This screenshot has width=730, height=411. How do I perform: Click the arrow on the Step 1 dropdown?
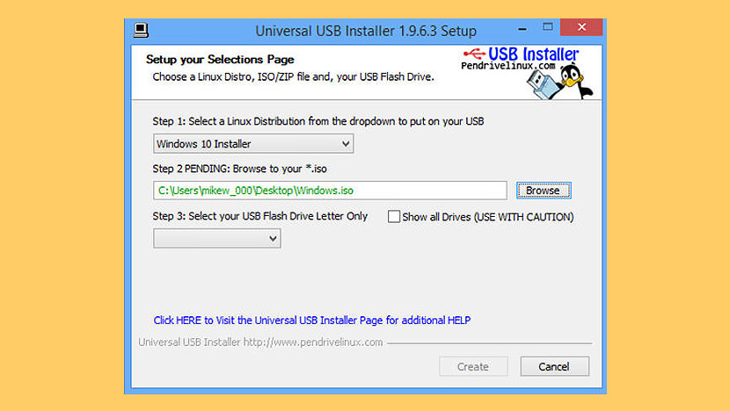[346, 144]
